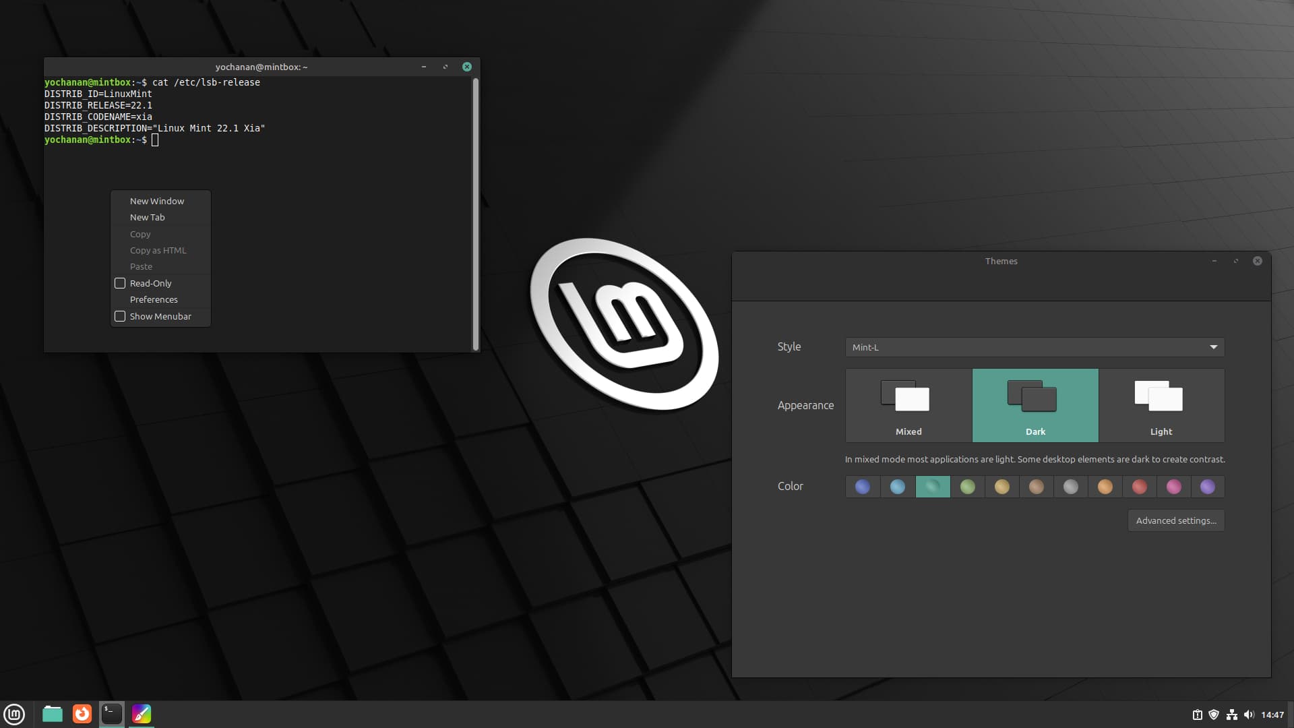Viewport: 1294px width, 728px height.
Task: Open the clipboard tray applet
Action: tap(1198, 715)
